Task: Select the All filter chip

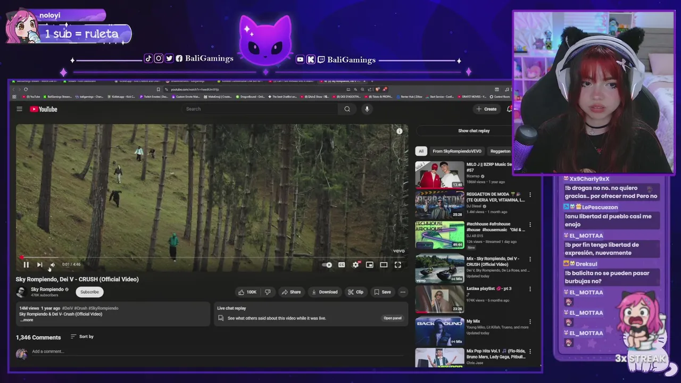Action: tap(421, 151)
